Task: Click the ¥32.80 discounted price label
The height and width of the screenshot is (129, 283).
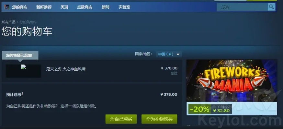Action: pyautogui.click(x=221, y=111)
